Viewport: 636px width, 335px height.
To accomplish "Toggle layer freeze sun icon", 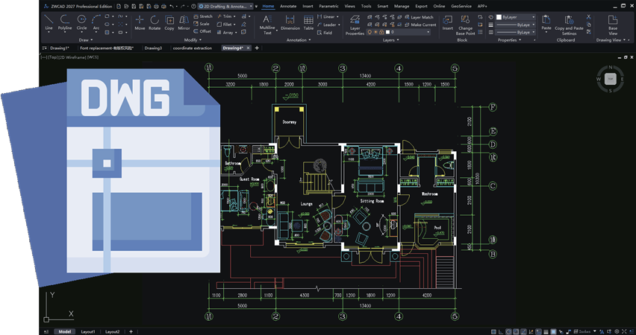I will (375, 32).
